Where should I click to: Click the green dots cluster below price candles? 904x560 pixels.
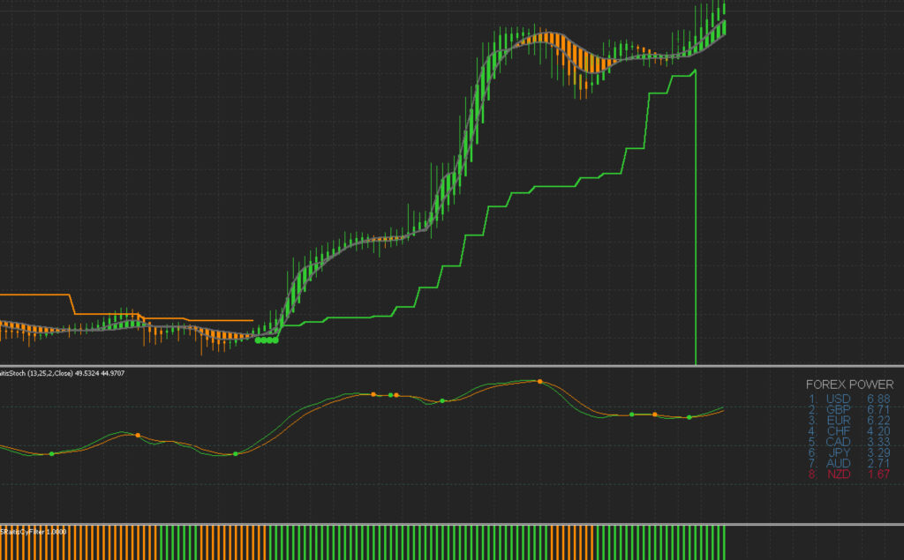click(267, 340)
